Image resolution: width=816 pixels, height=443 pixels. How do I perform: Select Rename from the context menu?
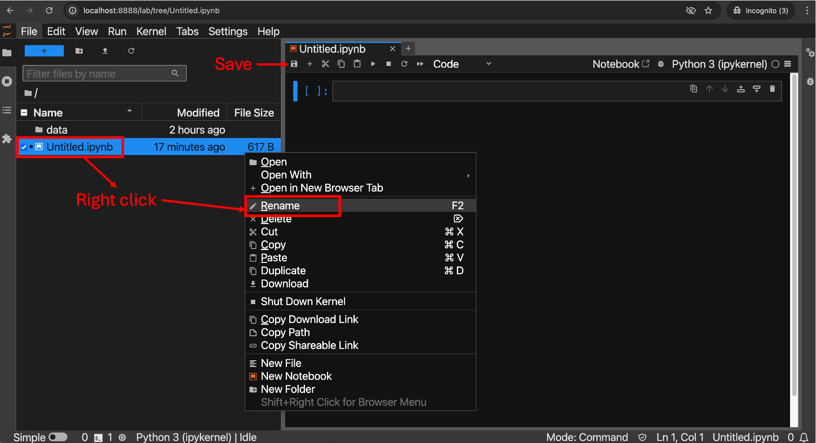tap(280, 206)
